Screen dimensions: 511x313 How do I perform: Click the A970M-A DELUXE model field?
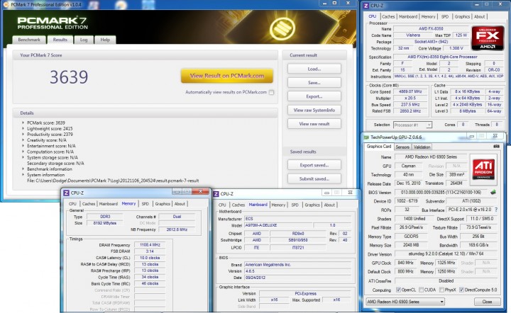point(278,225)
